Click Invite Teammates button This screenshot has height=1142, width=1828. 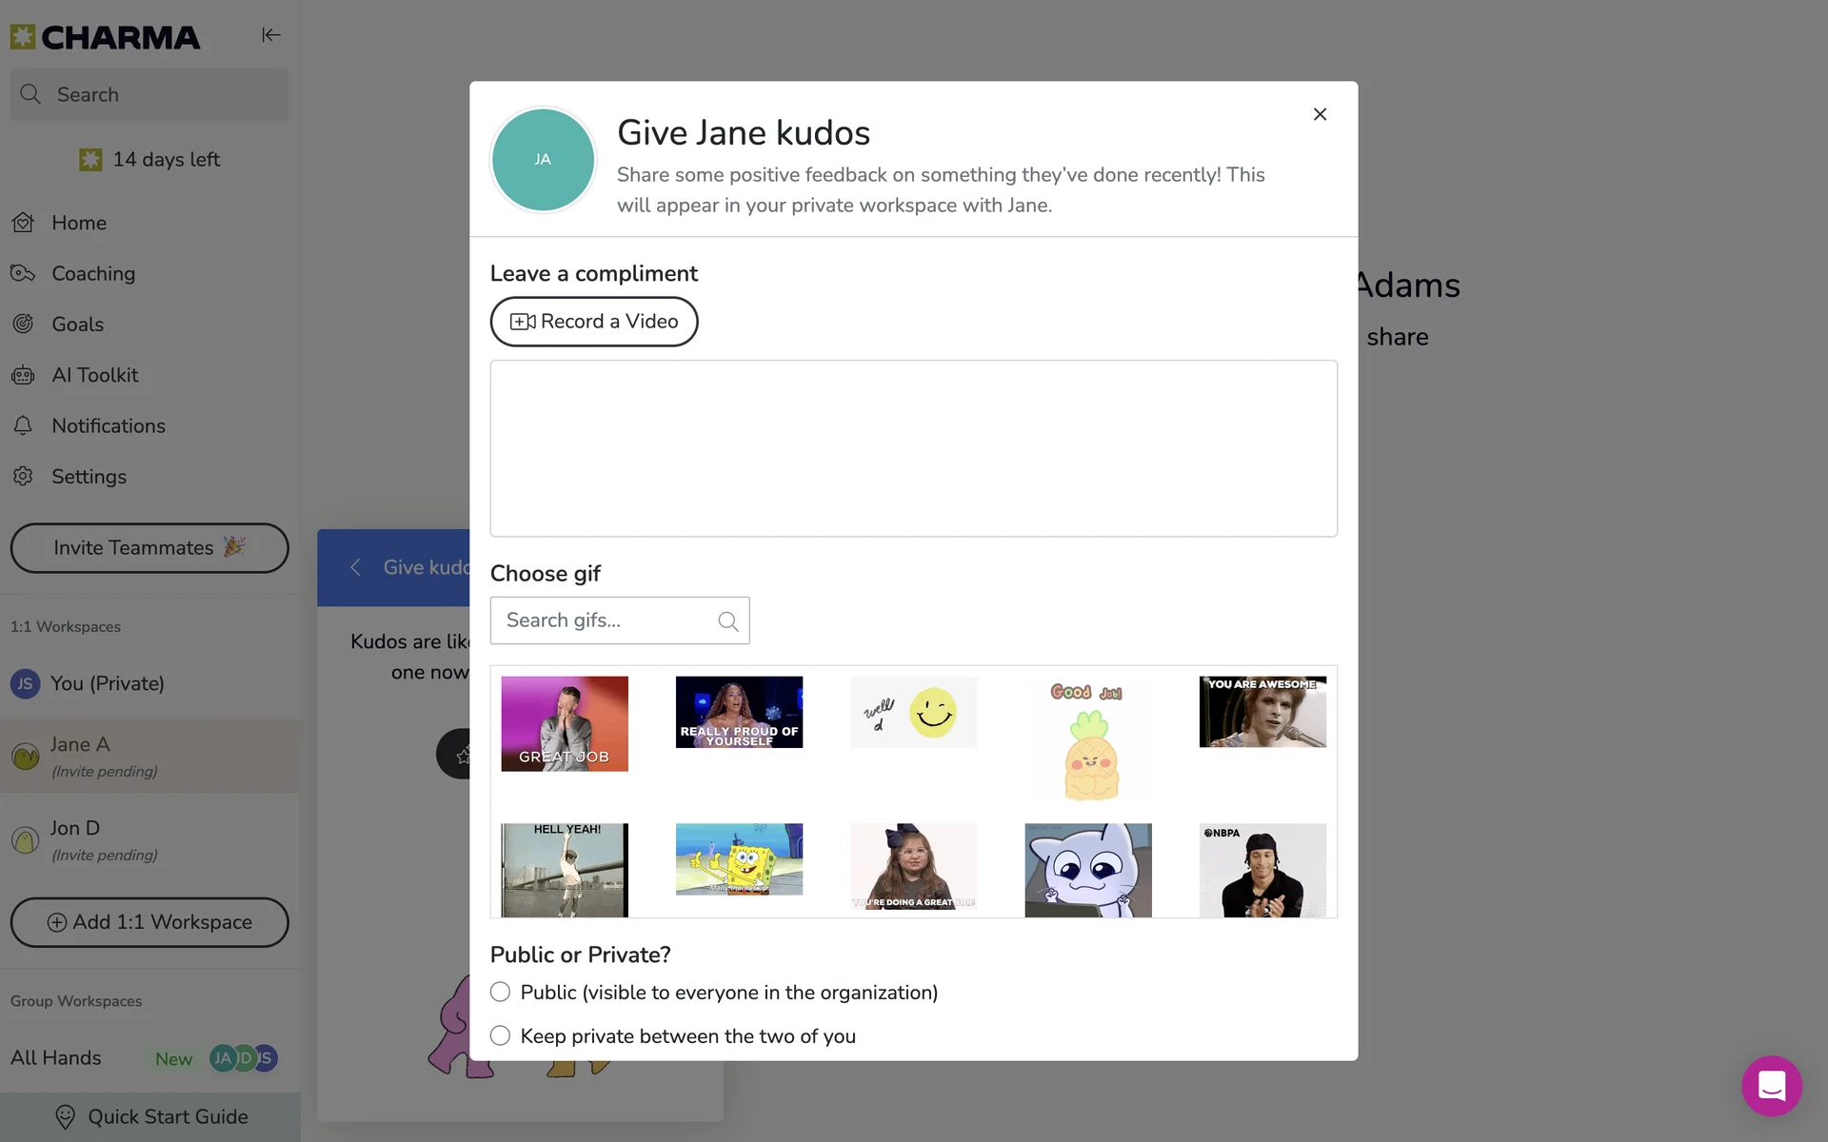pos(149,548)
